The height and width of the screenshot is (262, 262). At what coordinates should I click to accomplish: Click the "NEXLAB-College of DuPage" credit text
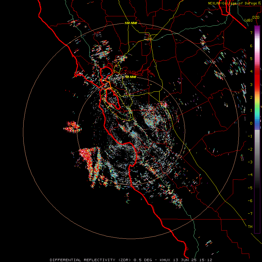click(x=233, y=3)
